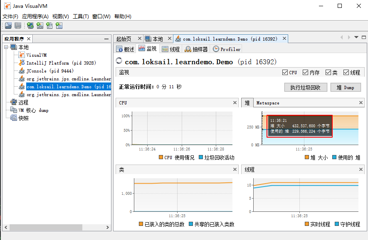Image resolution: width=368 pixels, height=240 pixels.
Task: Toggle the 类 graph checkbox
Action: [x=328, y=73]
